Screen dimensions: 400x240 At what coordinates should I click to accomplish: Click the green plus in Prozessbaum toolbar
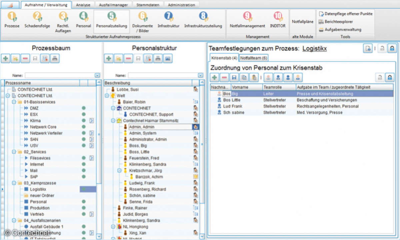coord(6,59)
